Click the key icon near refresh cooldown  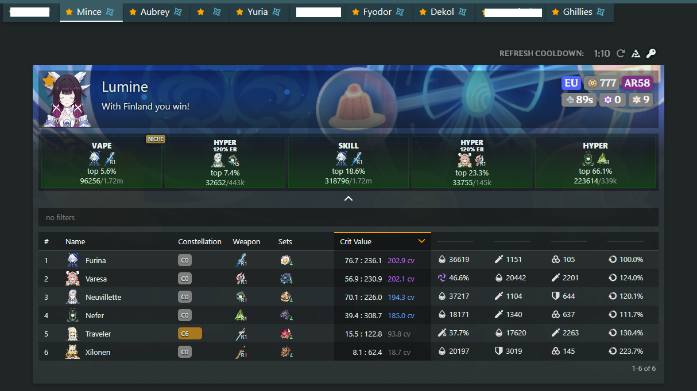pos(650,53)
